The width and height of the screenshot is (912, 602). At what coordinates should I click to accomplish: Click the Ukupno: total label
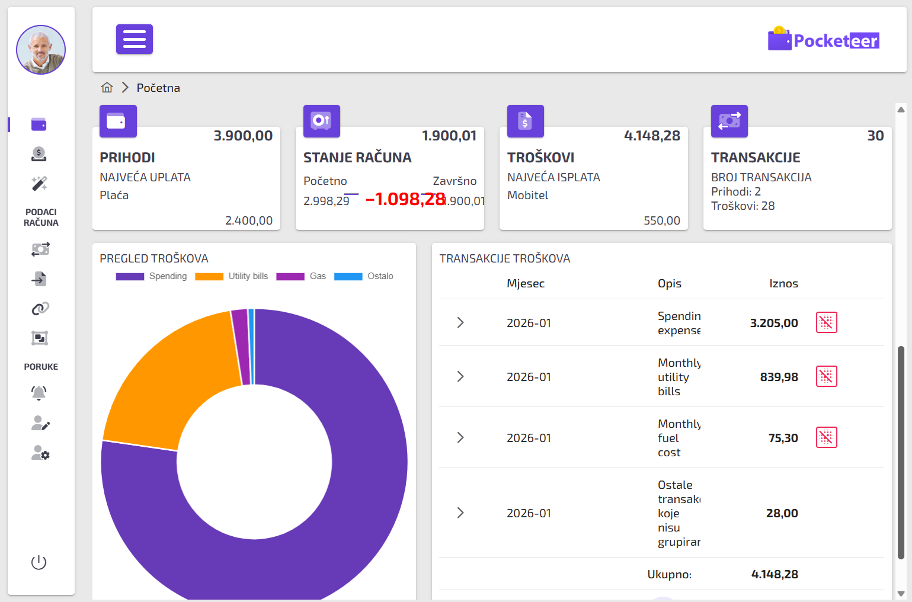point(670,574)
